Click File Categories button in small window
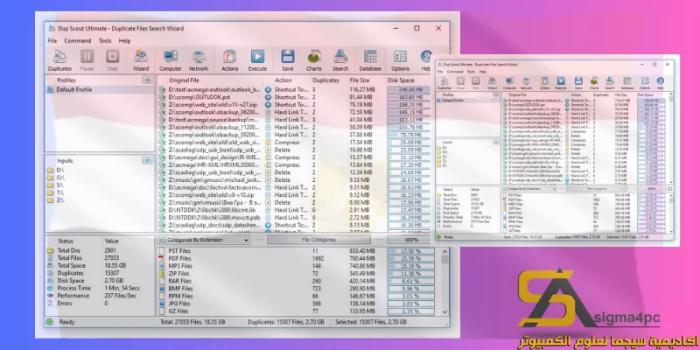Viewport: 700px width, 350px height. 597,189
